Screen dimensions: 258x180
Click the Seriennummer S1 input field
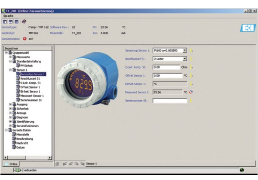170,101
